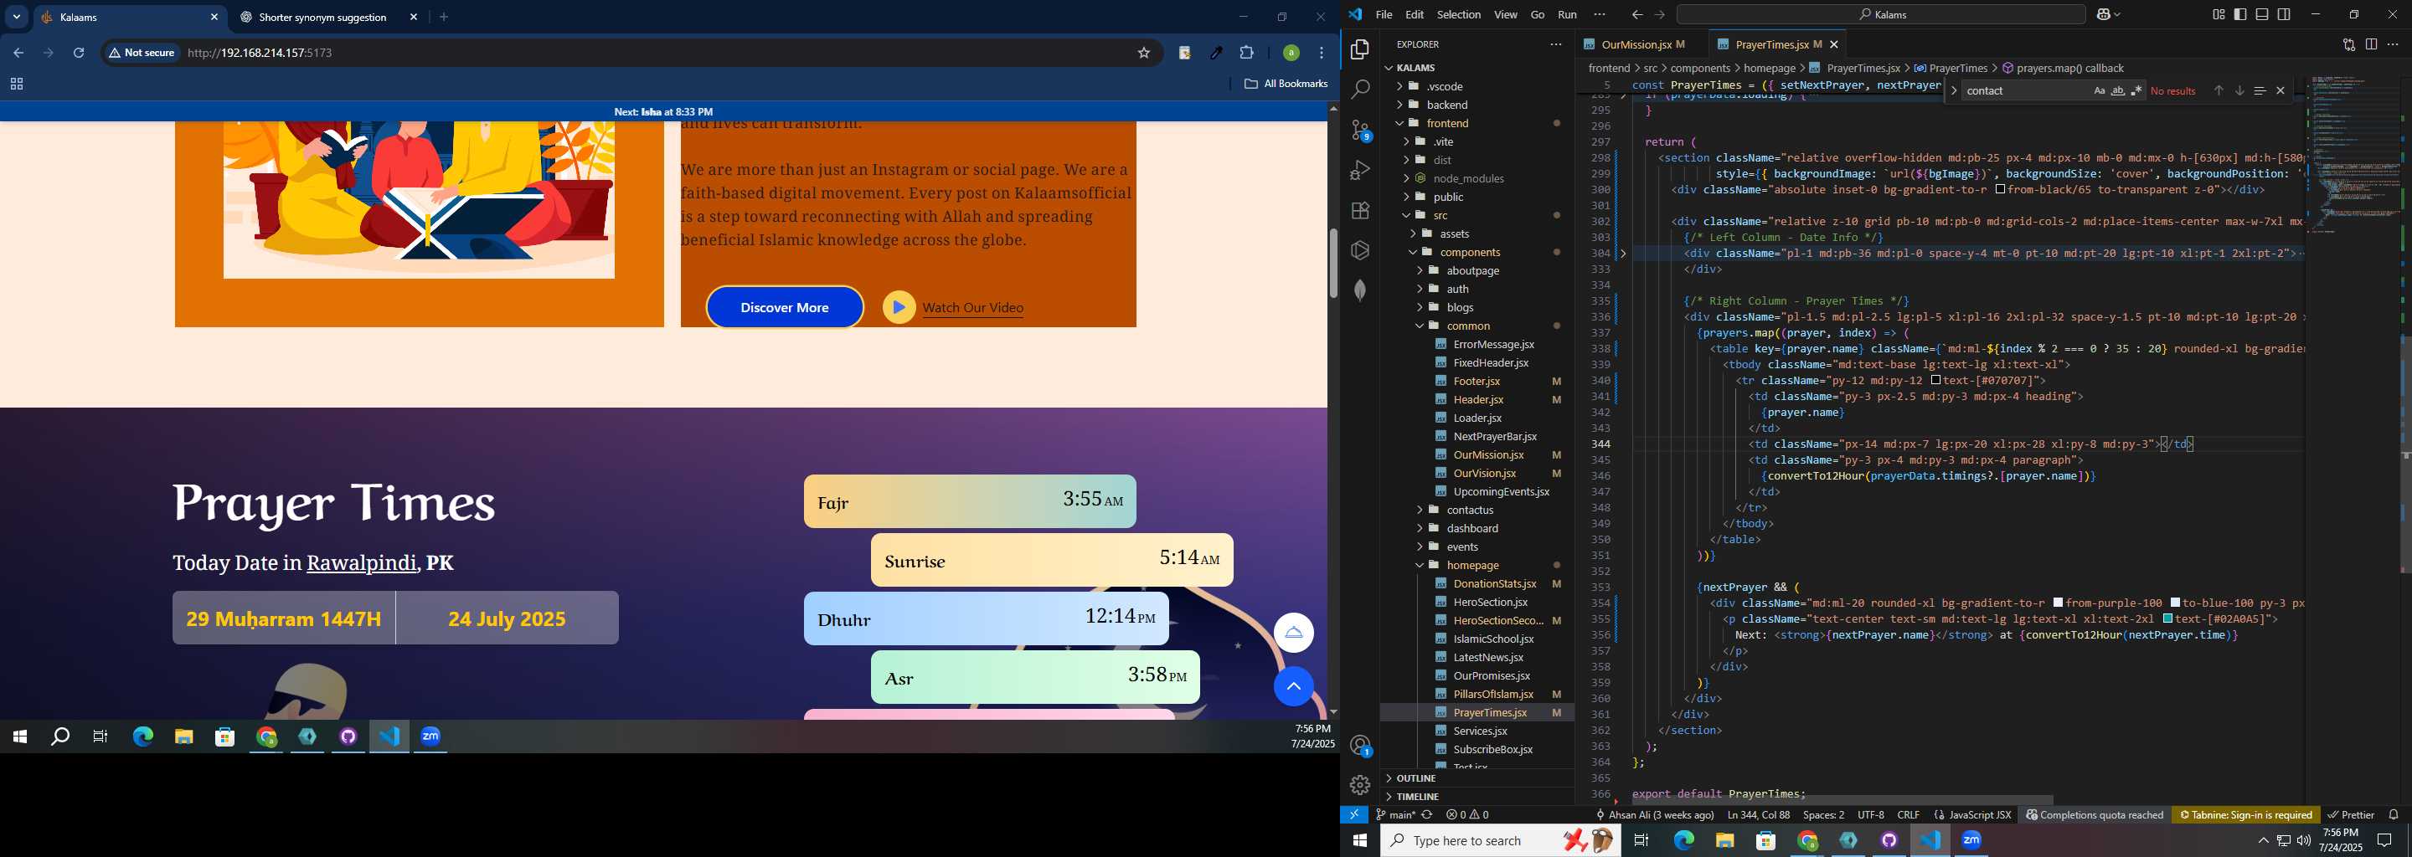This screenshot has width=2412, height=857.
Task: Open Chrome tab search dropdown
Action: coord(17,17)
